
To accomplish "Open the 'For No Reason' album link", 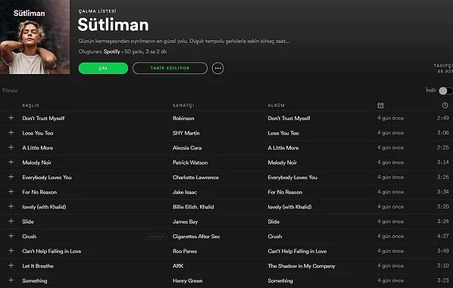I will pos(285,192).
